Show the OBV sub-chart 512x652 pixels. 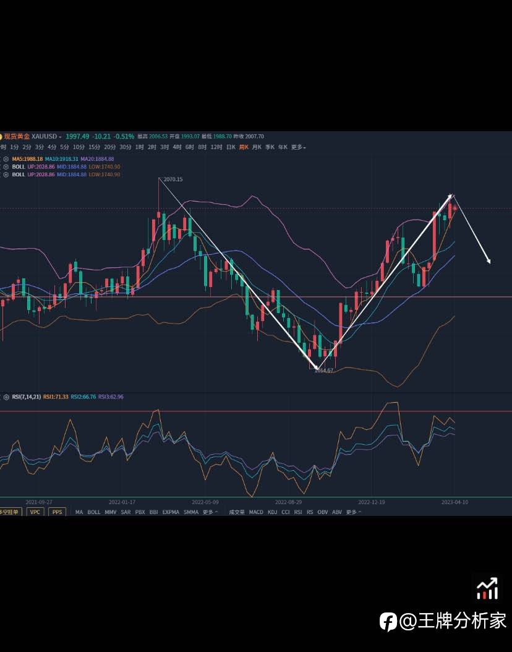click(x=323, y=512)
